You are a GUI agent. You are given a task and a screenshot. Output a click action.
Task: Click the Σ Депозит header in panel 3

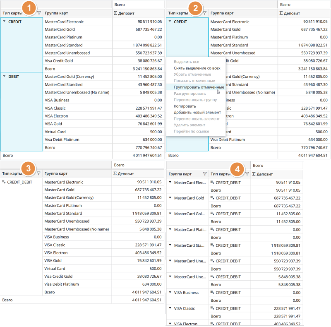point(124,174)
